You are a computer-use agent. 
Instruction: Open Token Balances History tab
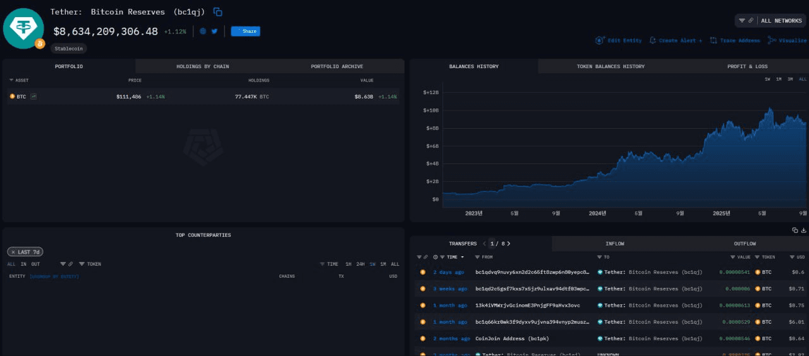[611, 66]
